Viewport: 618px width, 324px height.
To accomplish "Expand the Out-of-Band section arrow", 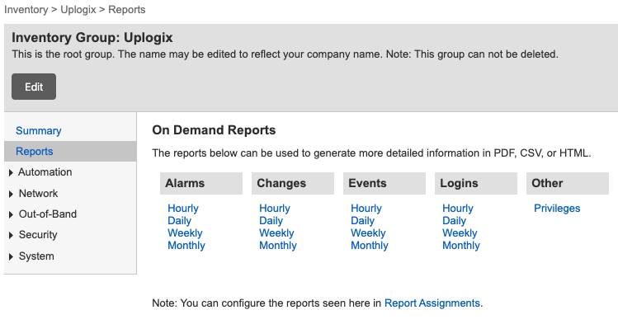I will [11, 214].
